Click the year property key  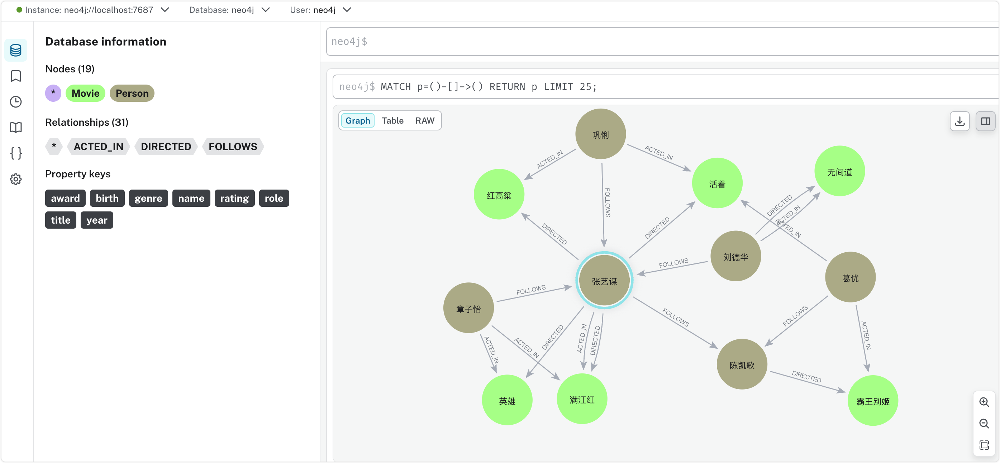click(x=97, y=220)
